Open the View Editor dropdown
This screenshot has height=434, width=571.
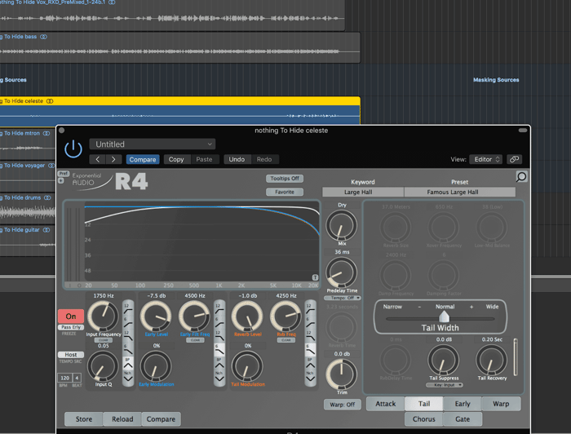click(x=486, y=159)
